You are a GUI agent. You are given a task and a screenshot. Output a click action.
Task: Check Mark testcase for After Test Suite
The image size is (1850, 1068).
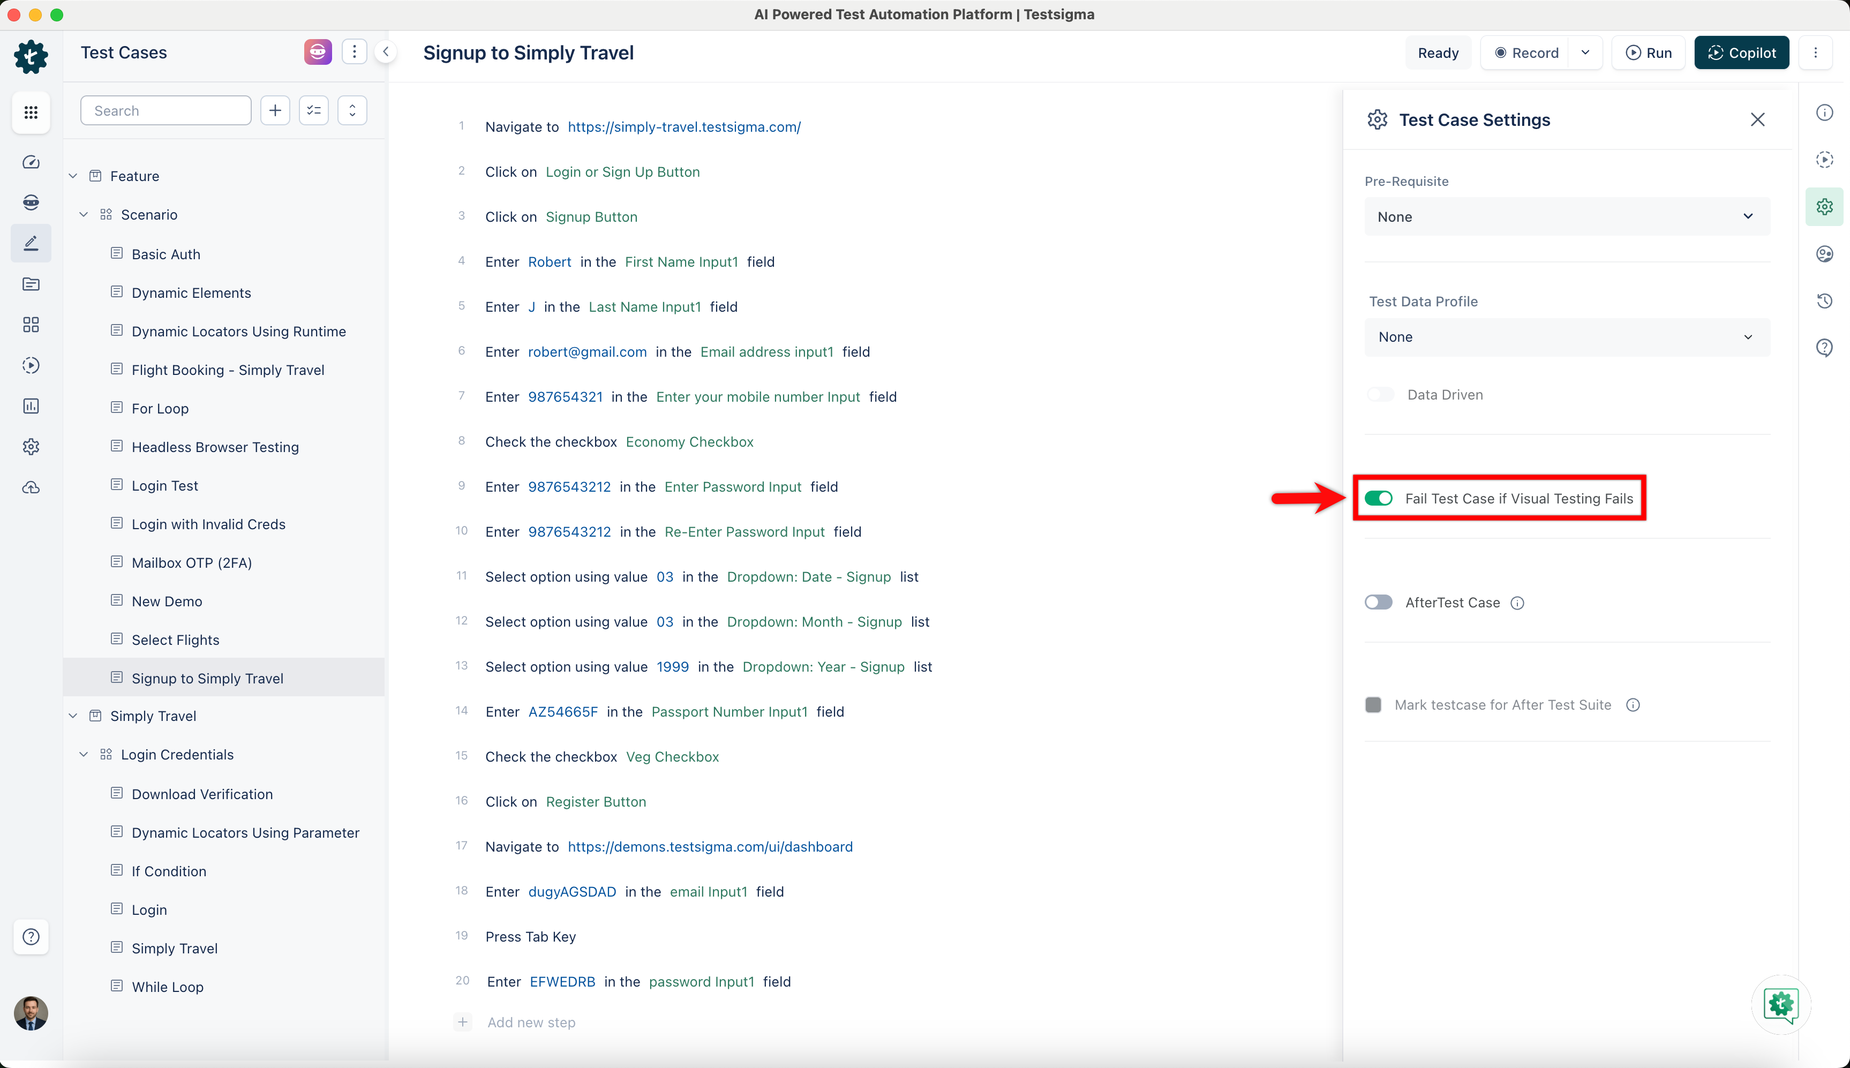click(1373, 705)
